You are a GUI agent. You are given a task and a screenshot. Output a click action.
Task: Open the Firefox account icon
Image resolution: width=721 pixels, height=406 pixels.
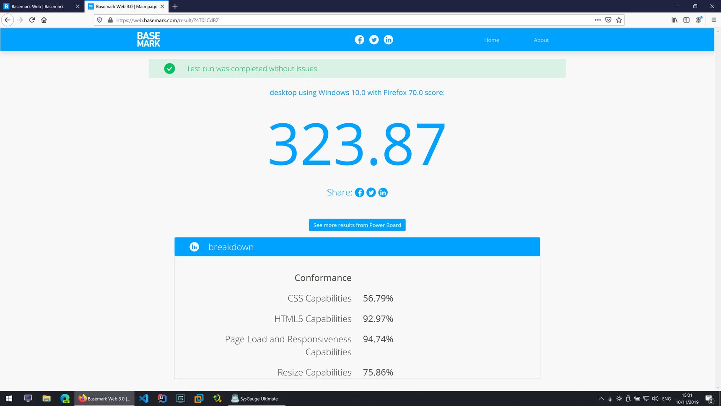click(x=698, y=20)
